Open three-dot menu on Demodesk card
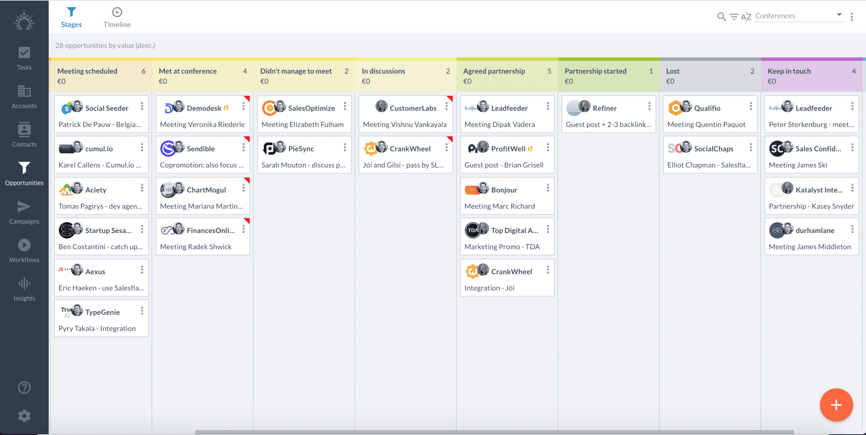Image resolution: width=866 pixels, height=435 pixels. (244, 106)
